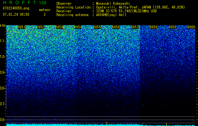Click the yellow meteor marker below 0856
The width and height of the screenshot is (198, 126).
tap(107, 124)
